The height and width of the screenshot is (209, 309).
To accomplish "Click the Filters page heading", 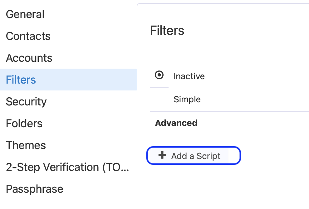I will coord(167,30).
